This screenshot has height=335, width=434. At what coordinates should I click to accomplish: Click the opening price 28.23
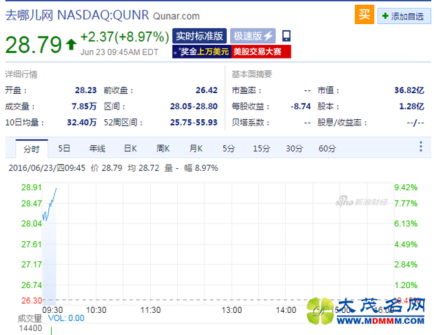[86, 90]
